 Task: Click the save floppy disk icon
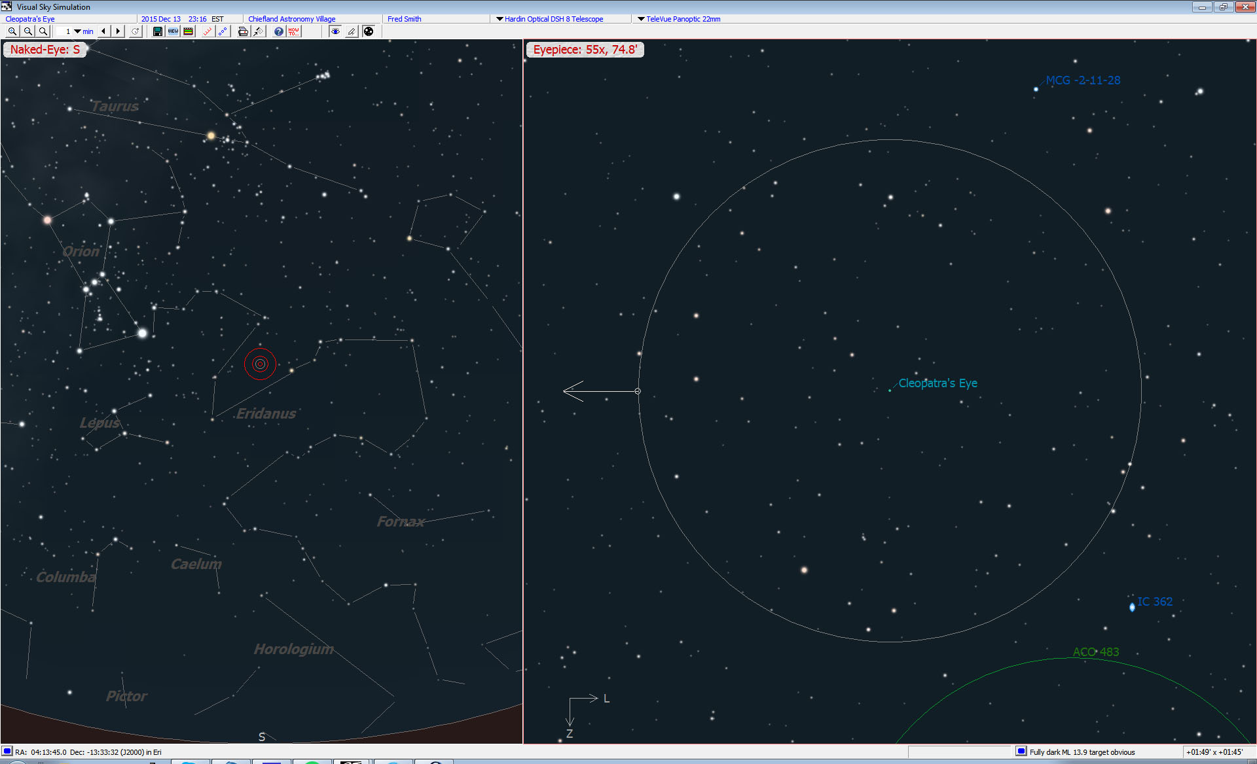pos(158,31)
